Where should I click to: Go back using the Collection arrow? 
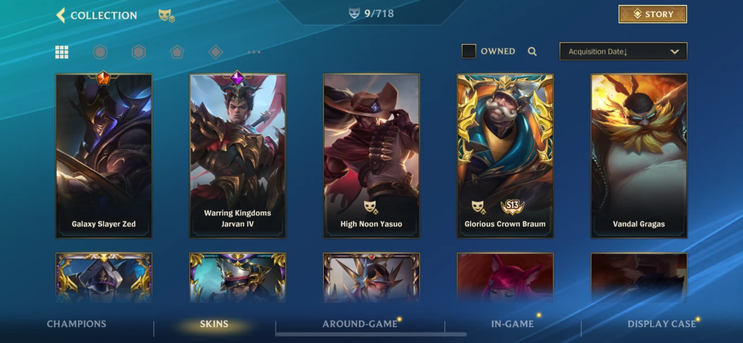61,15
